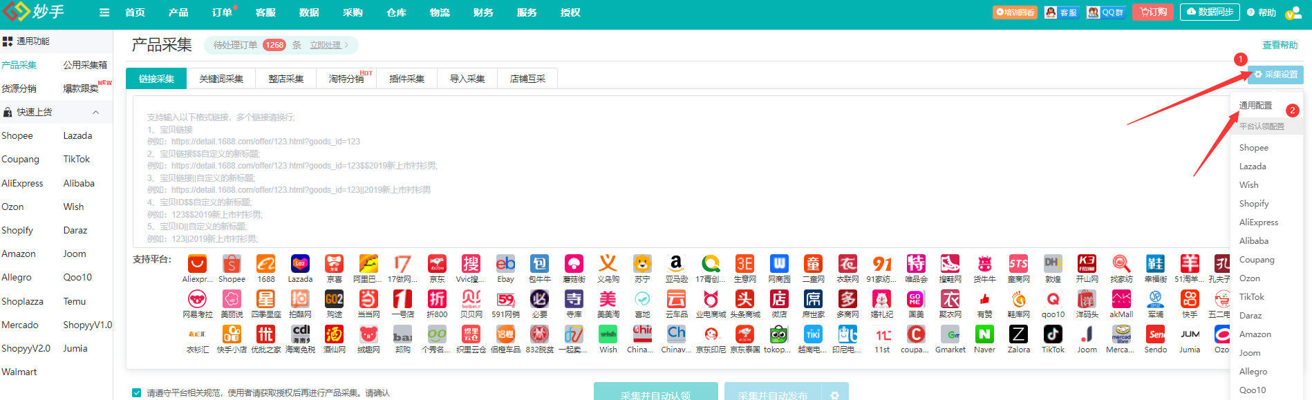The height and width of the screenshot is (400, 1312).
Task: Click the red 订购 button
Action: [x=1153, y=12]
